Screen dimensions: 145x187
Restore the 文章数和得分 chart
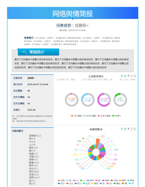coord(132,76)
